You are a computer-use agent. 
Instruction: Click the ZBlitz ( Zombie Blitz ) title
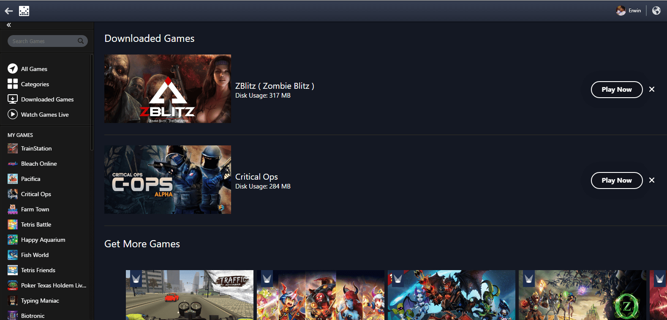pyautogui.click(x=275, y=86)
